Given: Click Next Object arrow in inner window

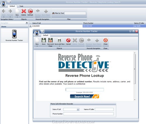Looking at the screenshot, I should tap(97, 40).
